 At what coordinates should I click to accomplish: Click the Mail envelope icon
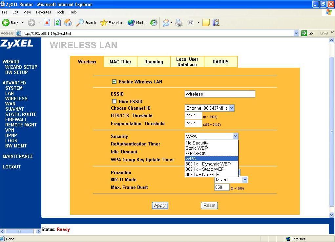point(166,22)
